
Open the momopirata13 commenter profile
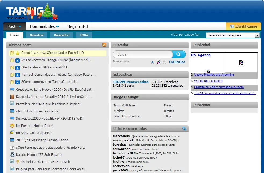click(x=124, y=140)
